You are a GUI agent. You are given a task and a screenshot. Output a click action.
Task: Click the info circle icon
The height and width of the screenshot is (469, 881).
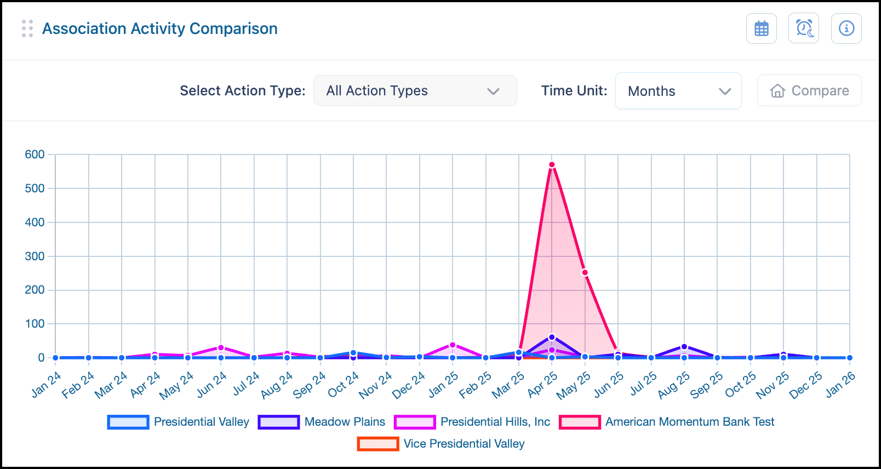coord(846,28)
